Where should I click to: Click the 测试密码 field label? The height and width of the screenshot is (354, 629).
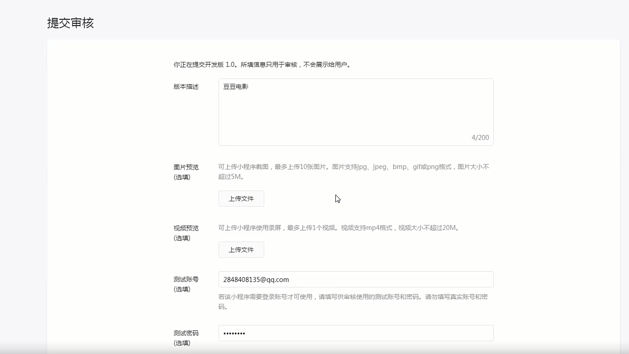[x=186, y=333]
